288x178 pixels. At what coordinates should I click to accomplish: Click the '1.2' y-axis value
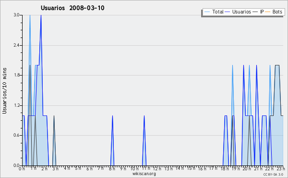(17, 105)
